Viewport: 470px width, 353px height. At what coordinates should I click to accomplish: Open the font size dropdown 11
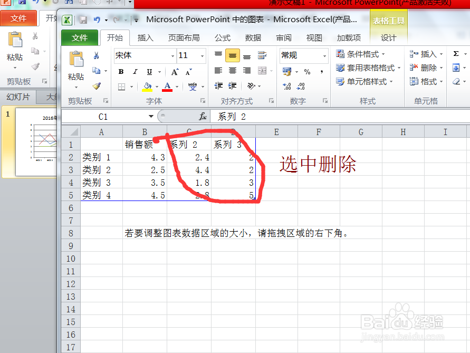pyautogui.click(x=203, y=56)
